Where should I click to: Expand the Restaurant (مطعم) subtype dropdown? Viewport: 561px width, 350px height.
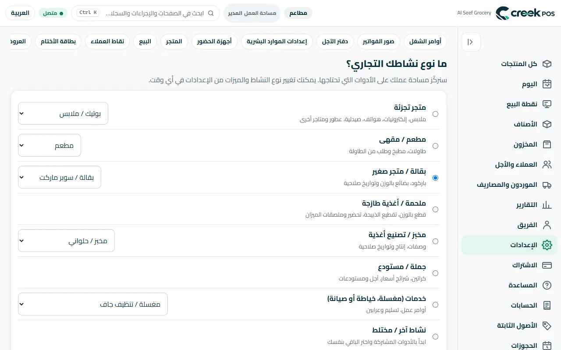tap(50, 145)
